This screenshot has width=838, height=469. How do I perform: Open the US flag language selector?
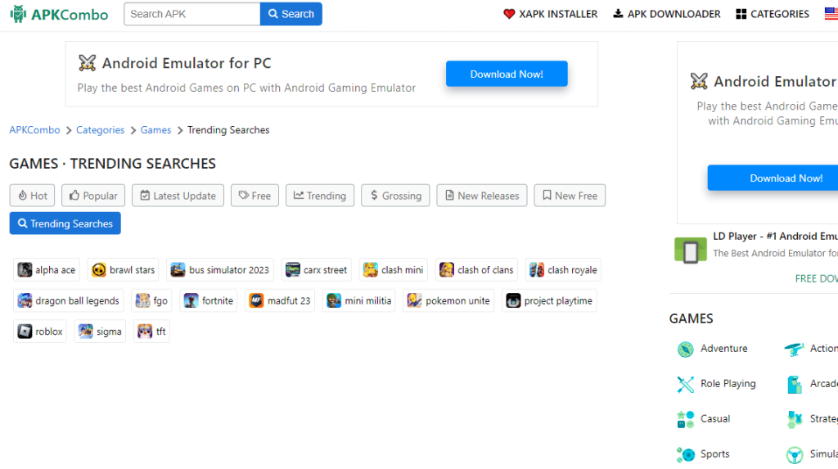pyautogui.click(x=830, y=14)
